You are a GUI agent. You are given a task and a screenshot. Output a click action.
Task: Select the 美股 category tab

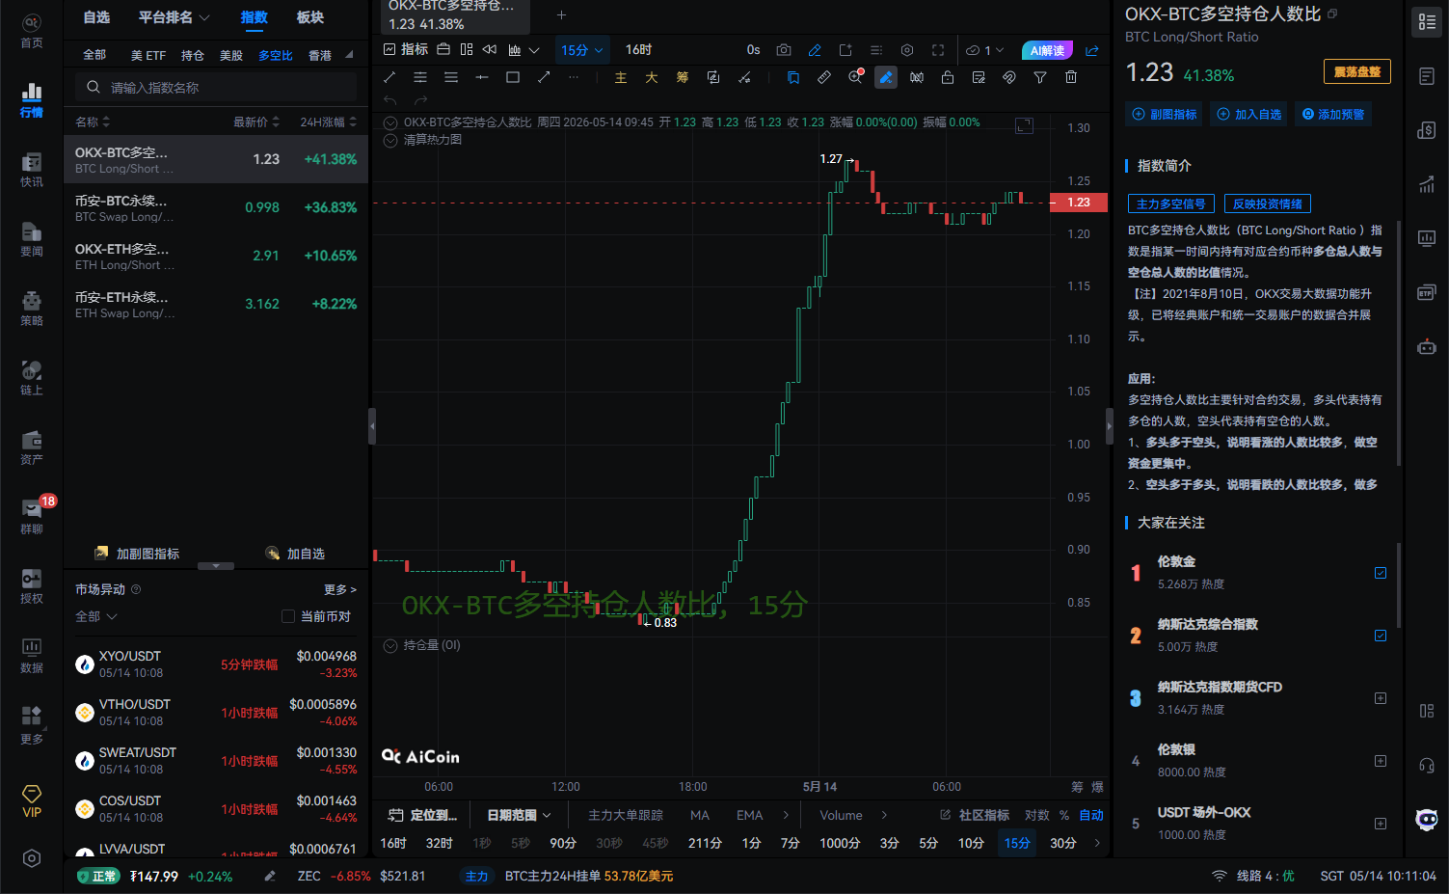point(231,55)
